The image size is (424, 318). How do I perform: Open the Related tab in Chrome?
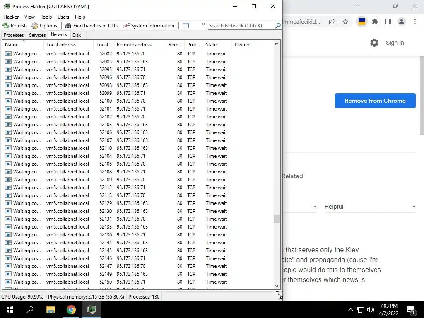coord(292,176)
